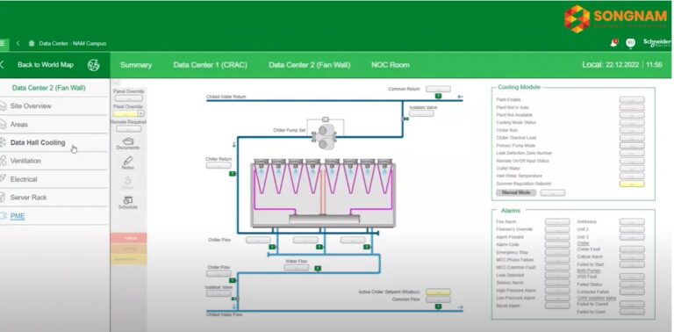Toggle the Reset Alarm field
The height and width of the screenshot is (332, 674).
(557, 306)
